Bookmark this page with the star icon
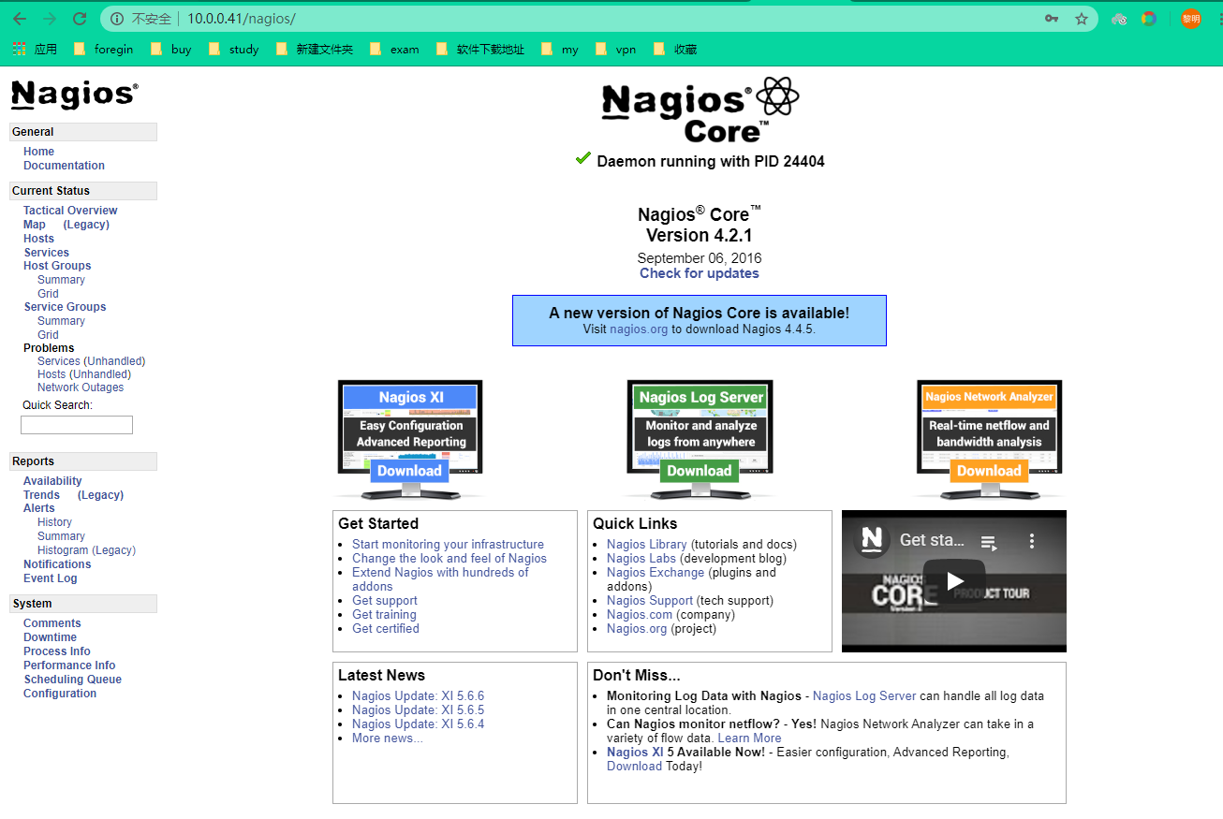 coord(1082,19)
